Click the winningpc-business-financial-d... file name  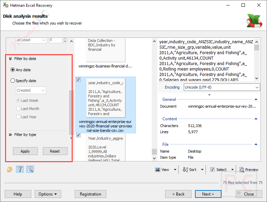105,66
